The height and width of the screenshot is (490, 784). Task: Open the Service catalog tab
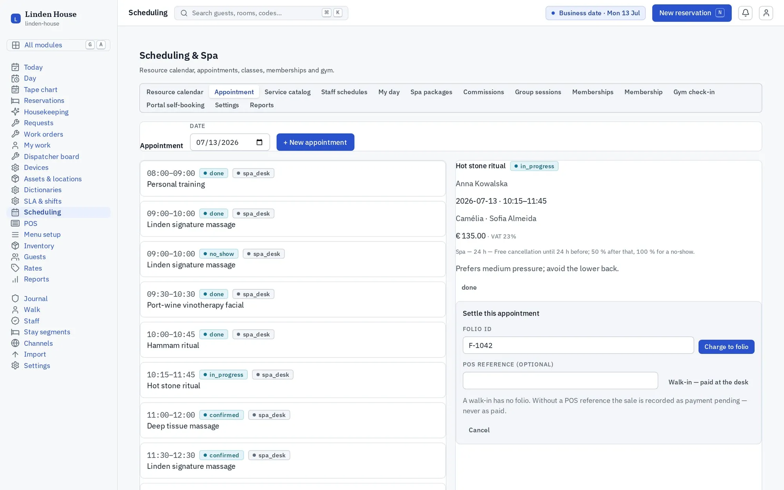(287, 92)
